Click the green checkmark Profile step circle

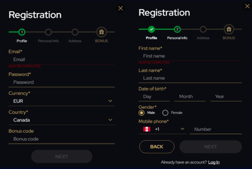(151, 29)
